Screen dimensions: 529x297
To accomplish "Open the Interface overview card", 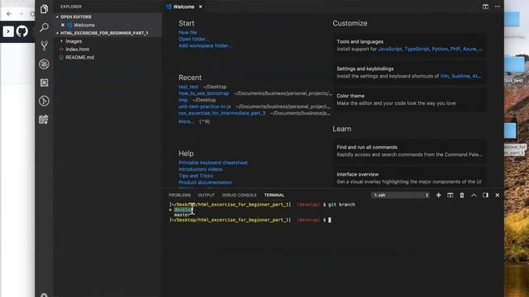I will pyautogui.click(x=410, y=177).
